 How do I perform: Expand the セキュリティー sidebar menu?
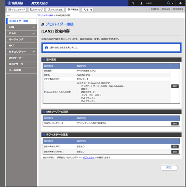point(22,52)
